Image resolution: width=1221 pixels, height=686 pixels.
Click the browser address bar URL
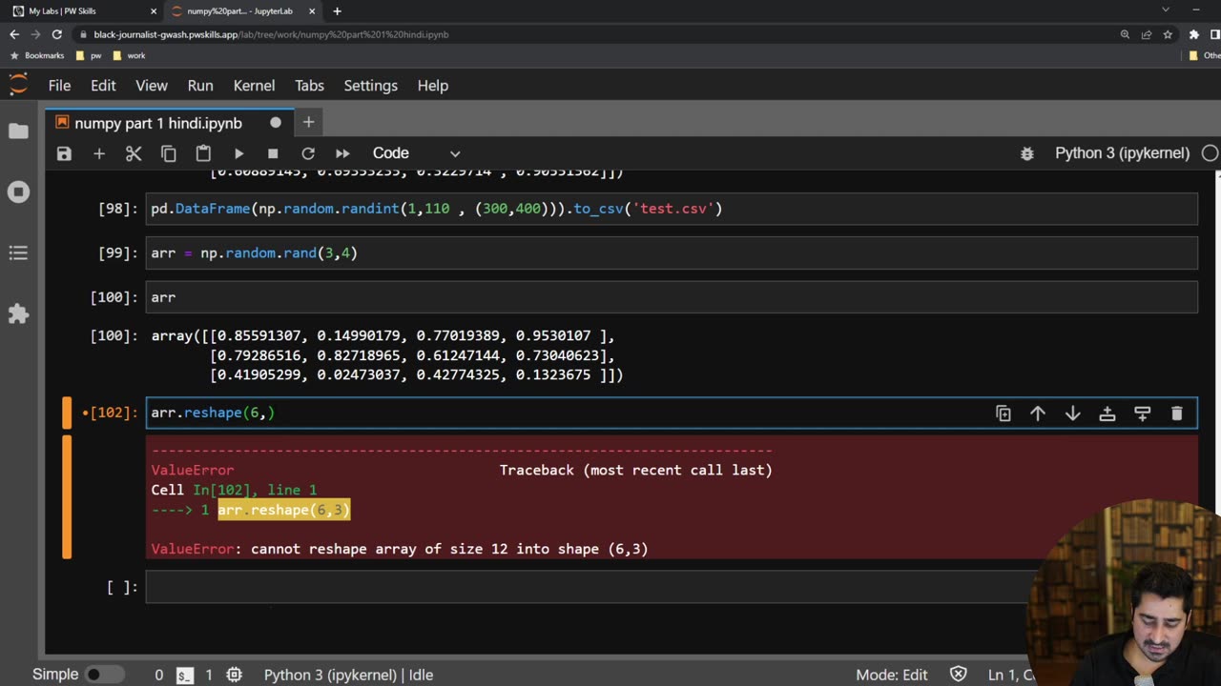pos(271,34)
